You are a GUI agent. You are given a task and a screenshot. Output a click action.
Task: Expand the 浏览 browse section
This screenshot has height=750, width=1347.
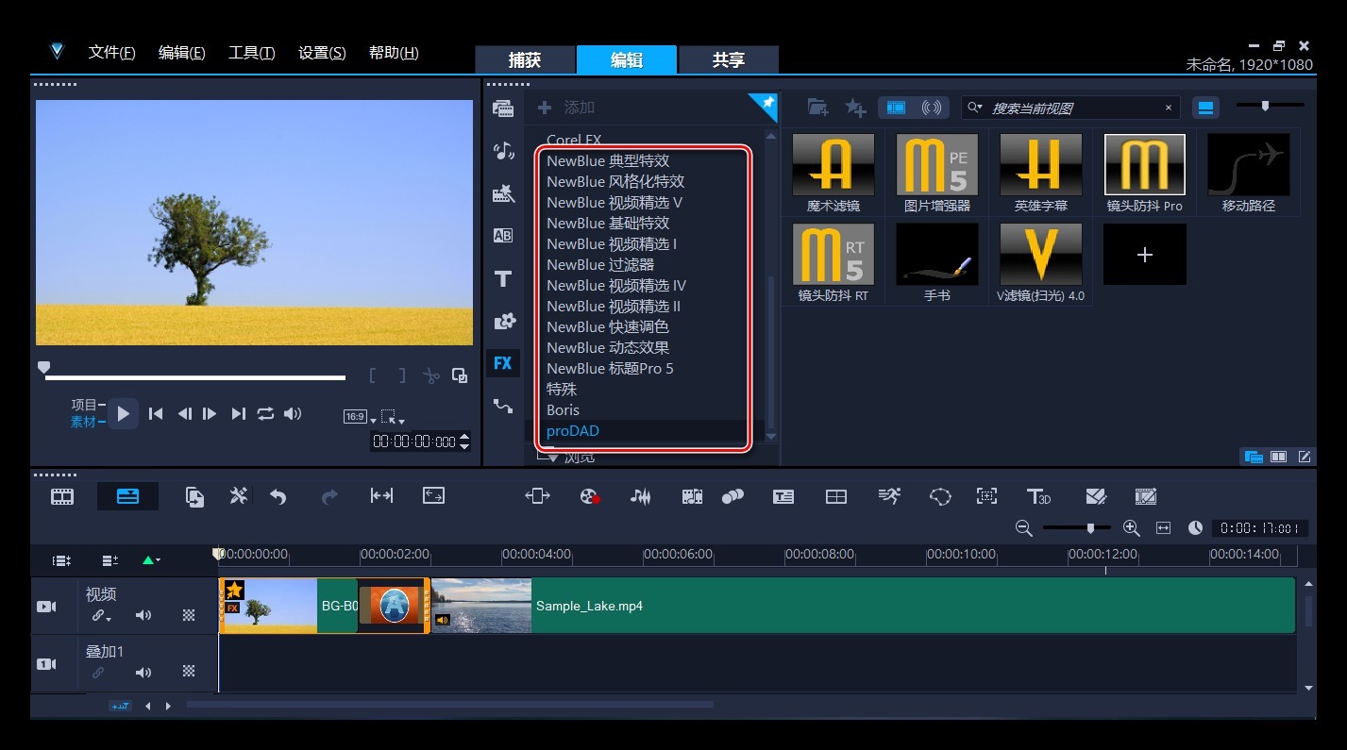547,457
